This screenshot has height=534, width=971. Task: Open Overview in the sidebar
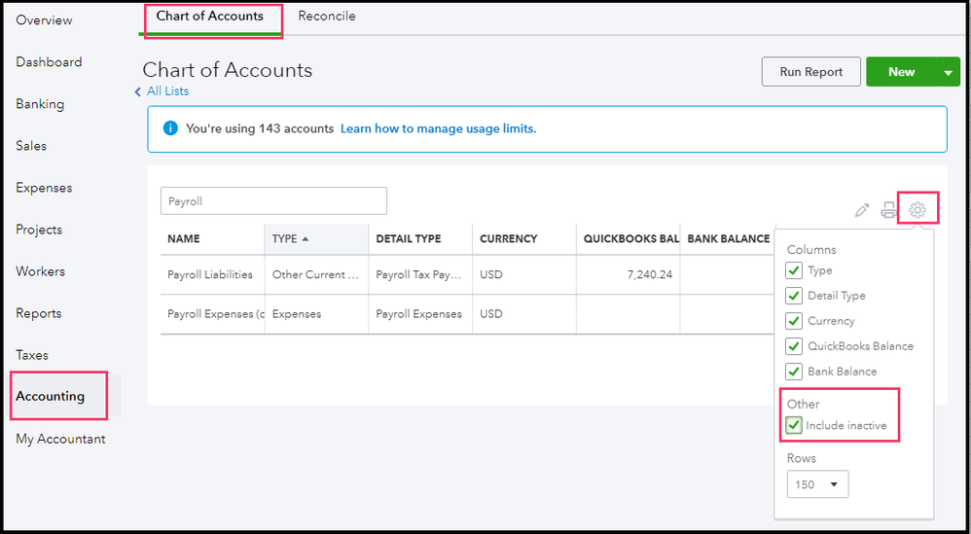(x=44, y=20)
